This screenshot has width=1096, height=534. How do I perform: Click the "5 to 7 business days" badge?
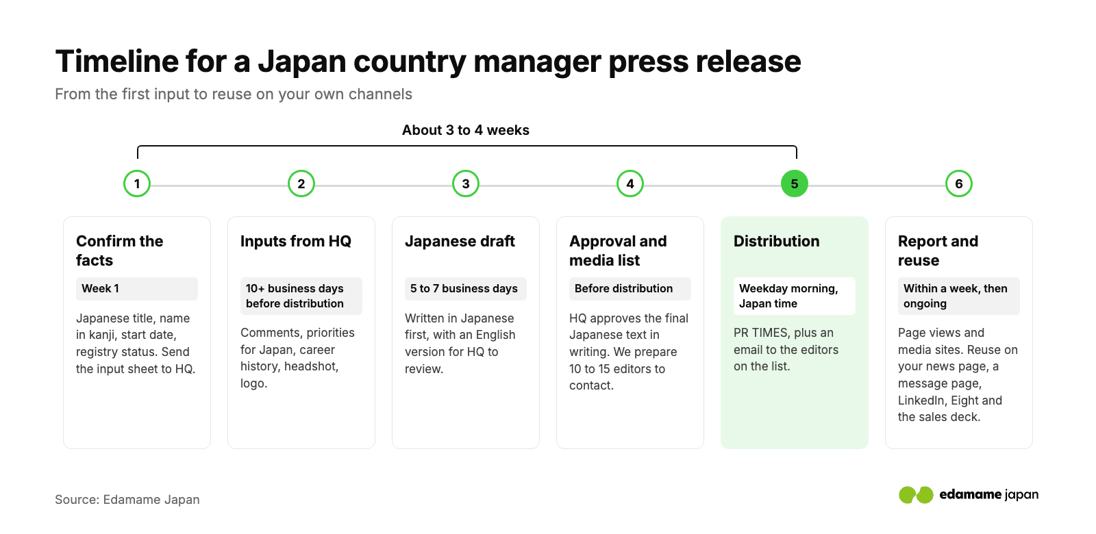466,289
